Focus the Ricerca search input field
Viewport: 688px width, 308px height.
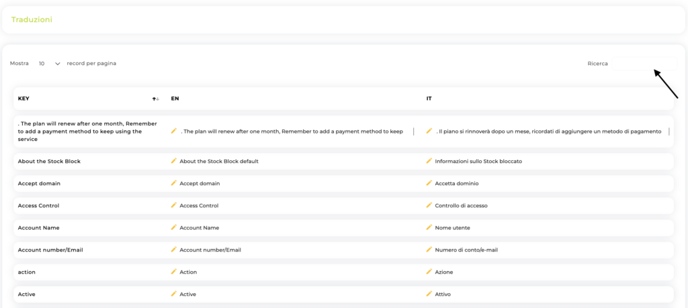643,64
